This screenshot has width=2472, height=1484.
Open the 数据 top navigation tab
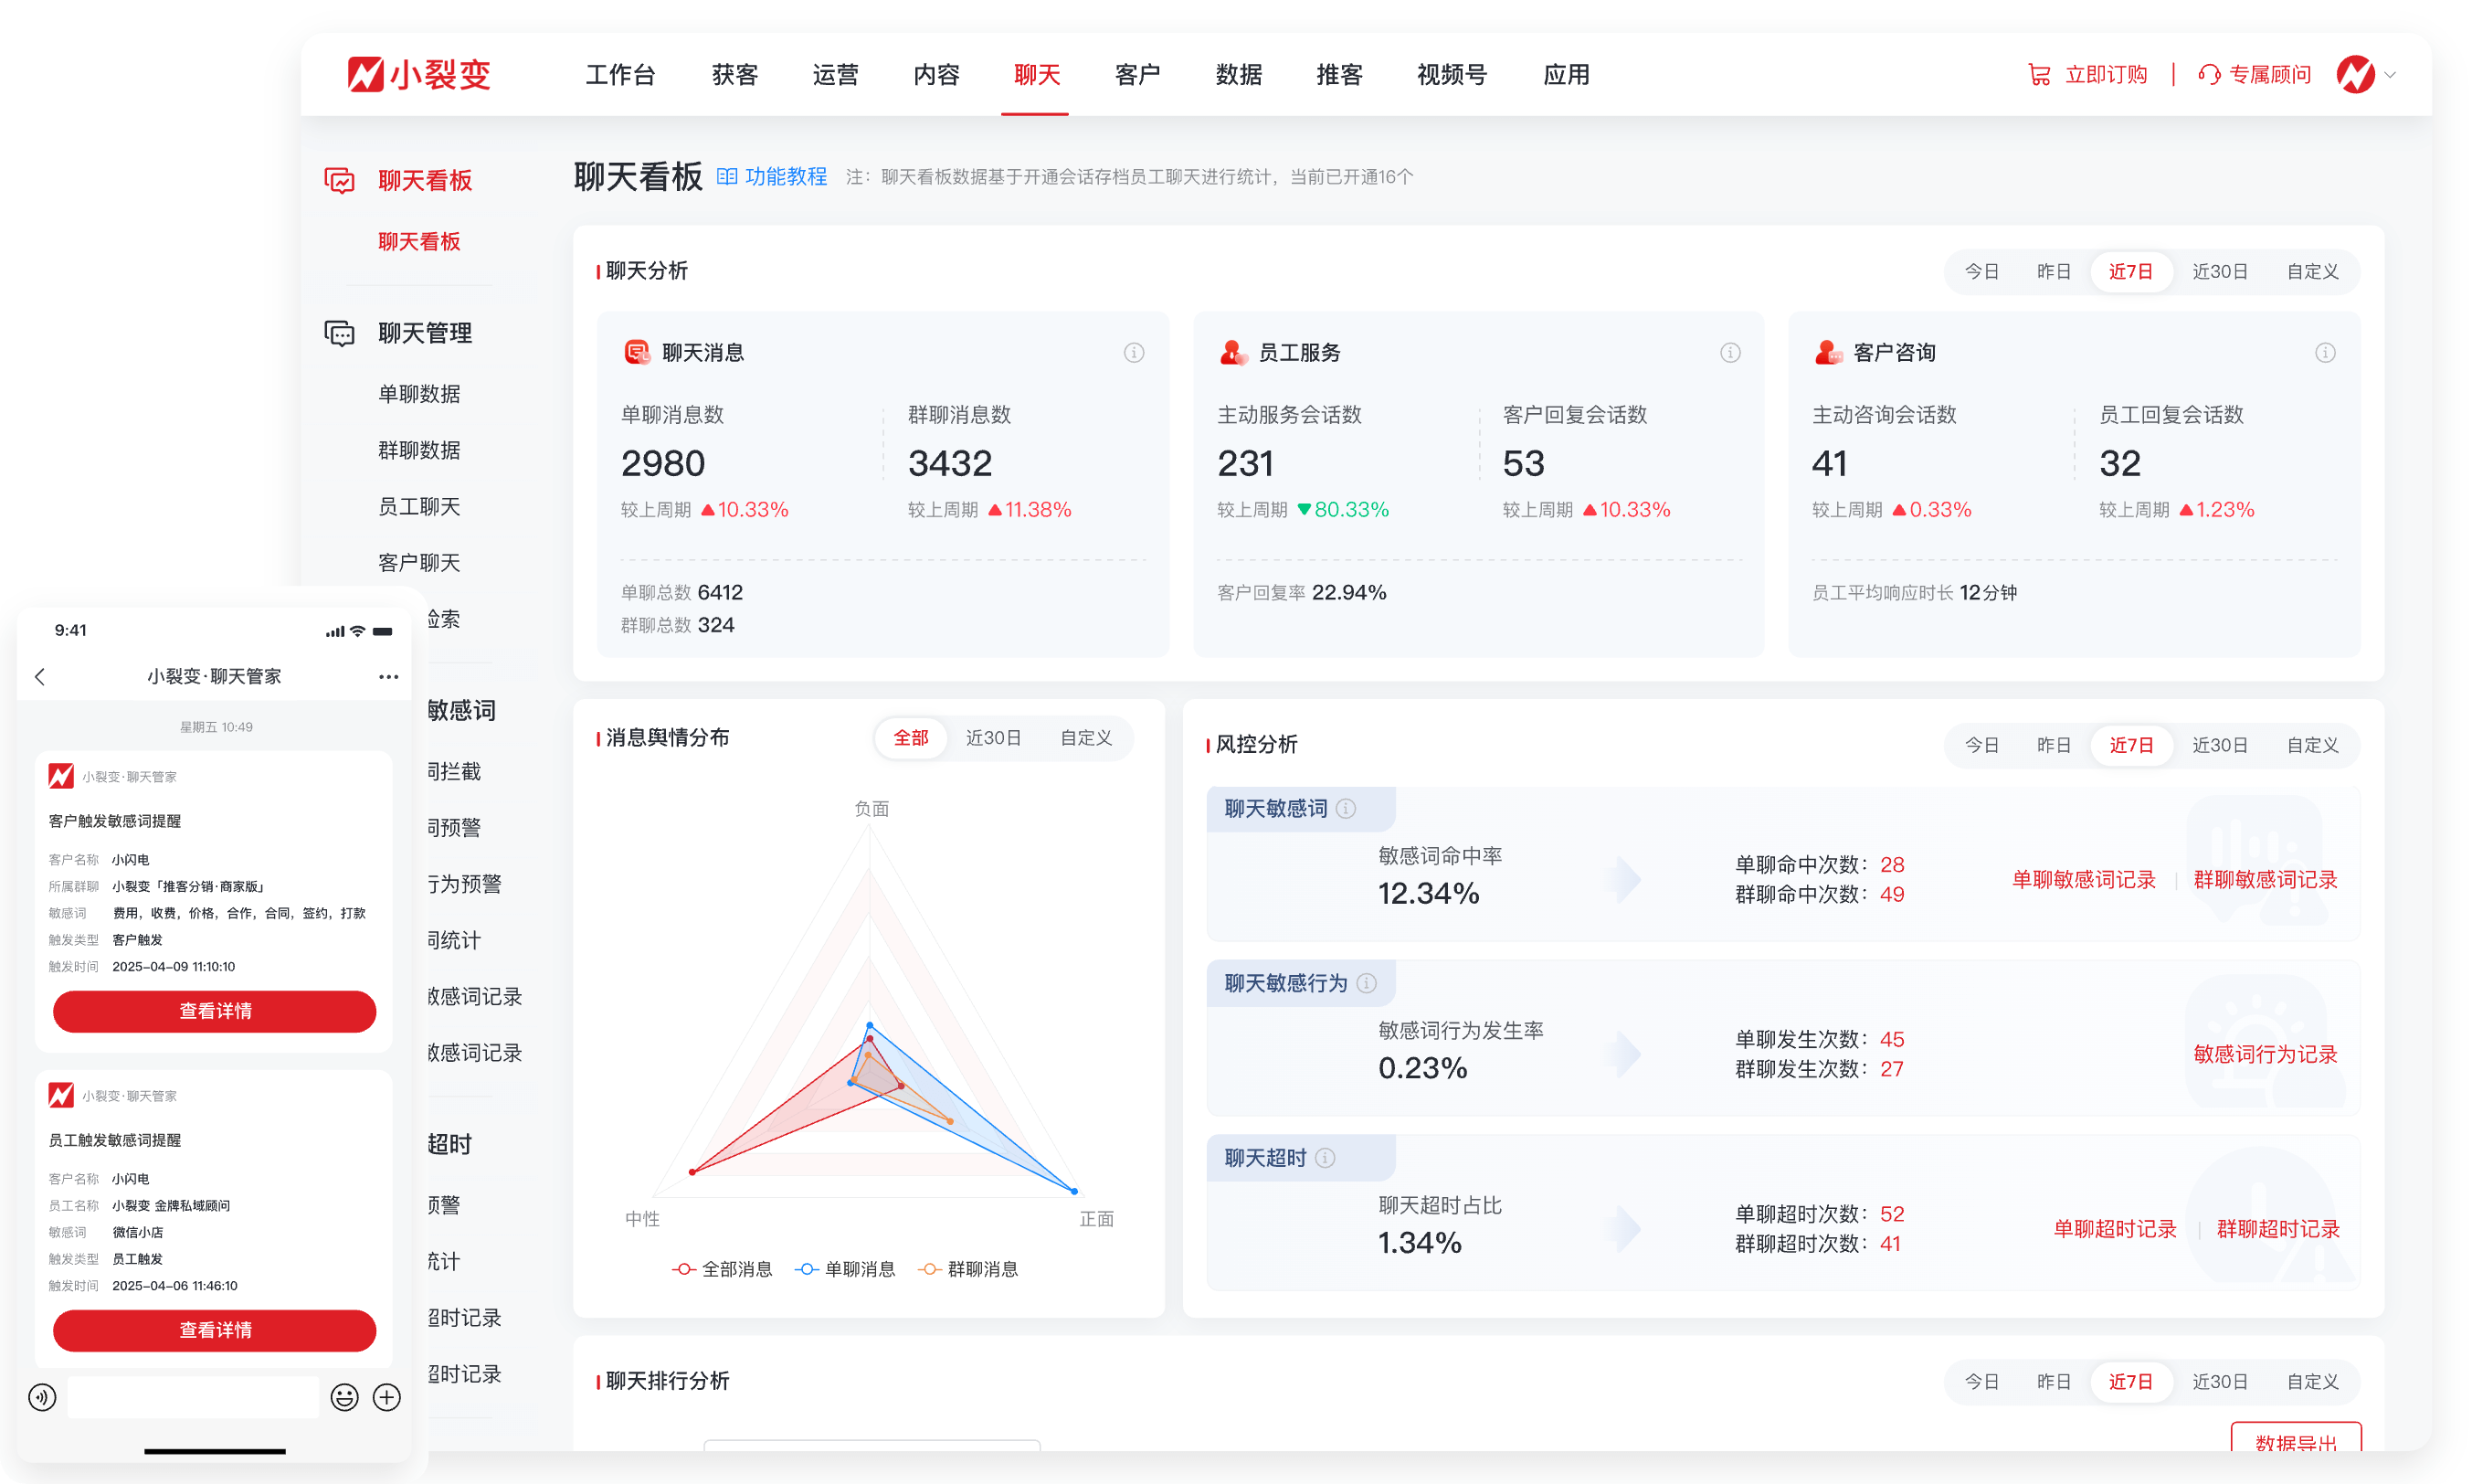click(x=1239, y=75)
